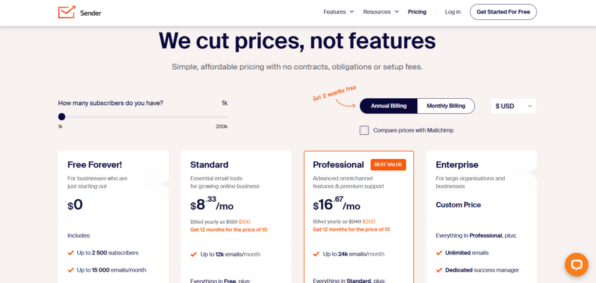Click the checkmark icon beside 15 000 emails/month

(70, 270)
